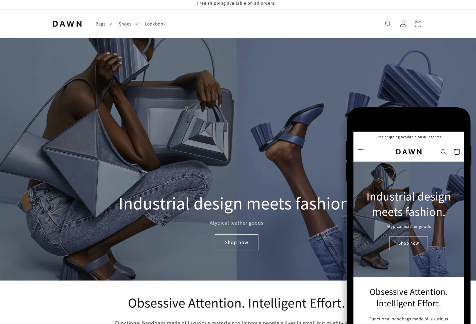476x324 pixels.
Task: Expand the Shoes dropdown menu
Action: 128,24
